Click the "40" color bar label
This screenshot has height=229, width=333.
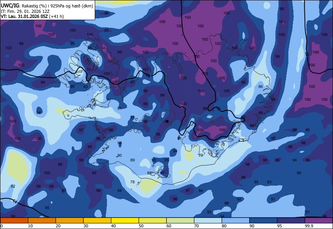(113, 226)
